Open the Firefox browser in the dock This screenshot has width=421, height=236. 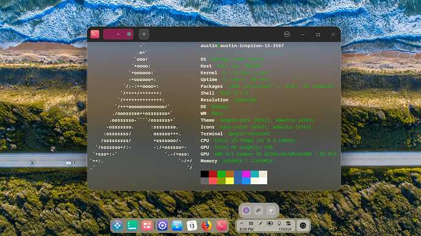206,226
